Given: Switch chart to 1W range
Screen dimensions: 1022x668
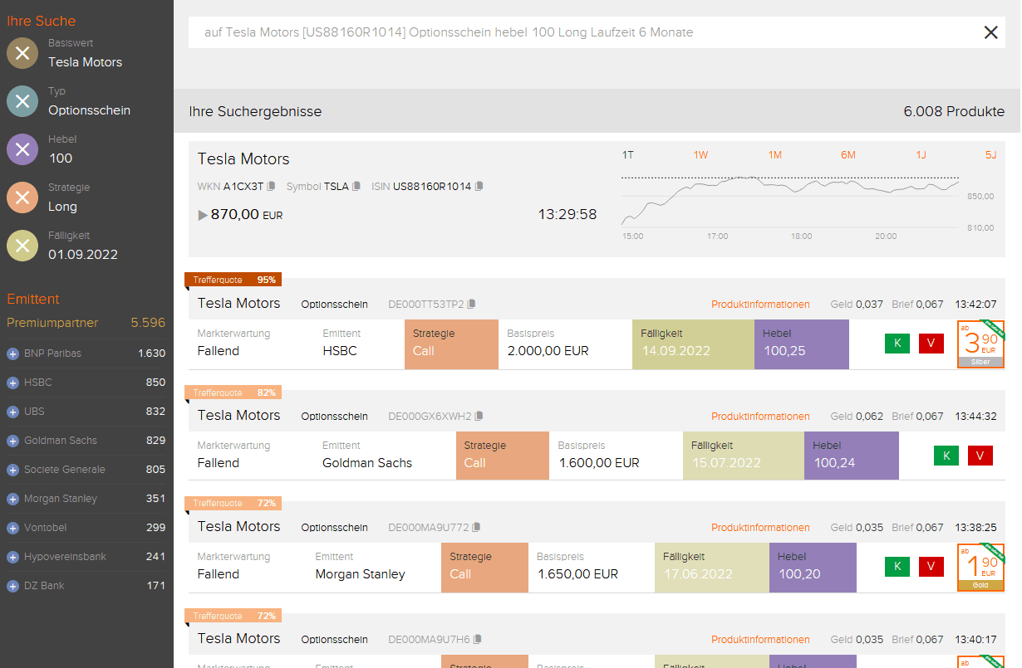Looking at the screenshot, I should (700, 155).
